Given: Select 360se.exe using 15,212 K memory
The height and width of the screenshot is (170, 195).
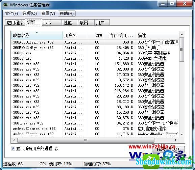Looking at the screenshot, I should [95, 102].
